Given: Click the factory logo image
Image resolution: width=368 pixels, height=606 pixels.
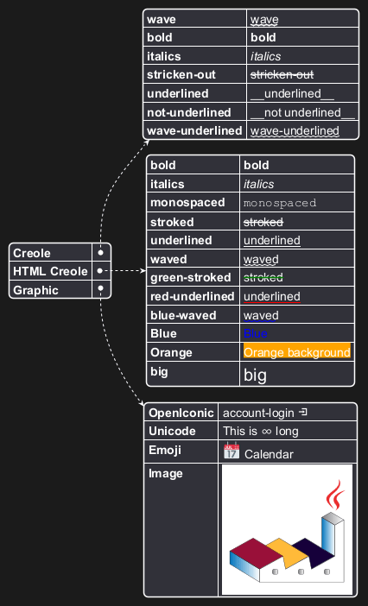Looking at the screenshot, I should pyautogui.click(x=287, y=529).
